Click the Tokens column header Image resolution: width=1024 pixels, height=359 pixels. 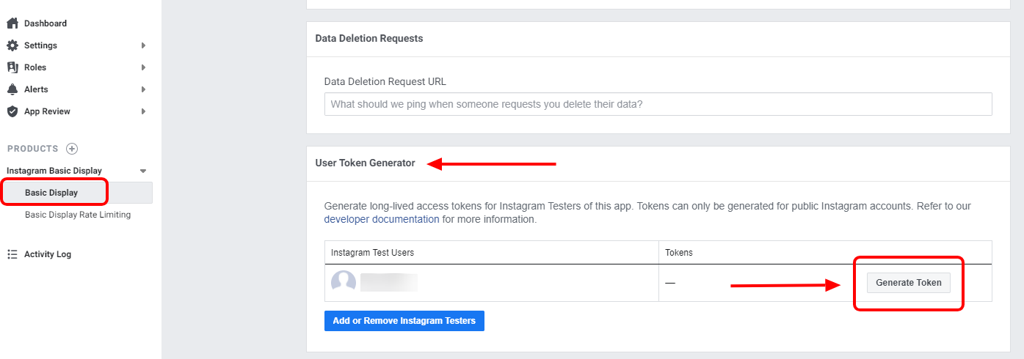[x=679, y=253]
